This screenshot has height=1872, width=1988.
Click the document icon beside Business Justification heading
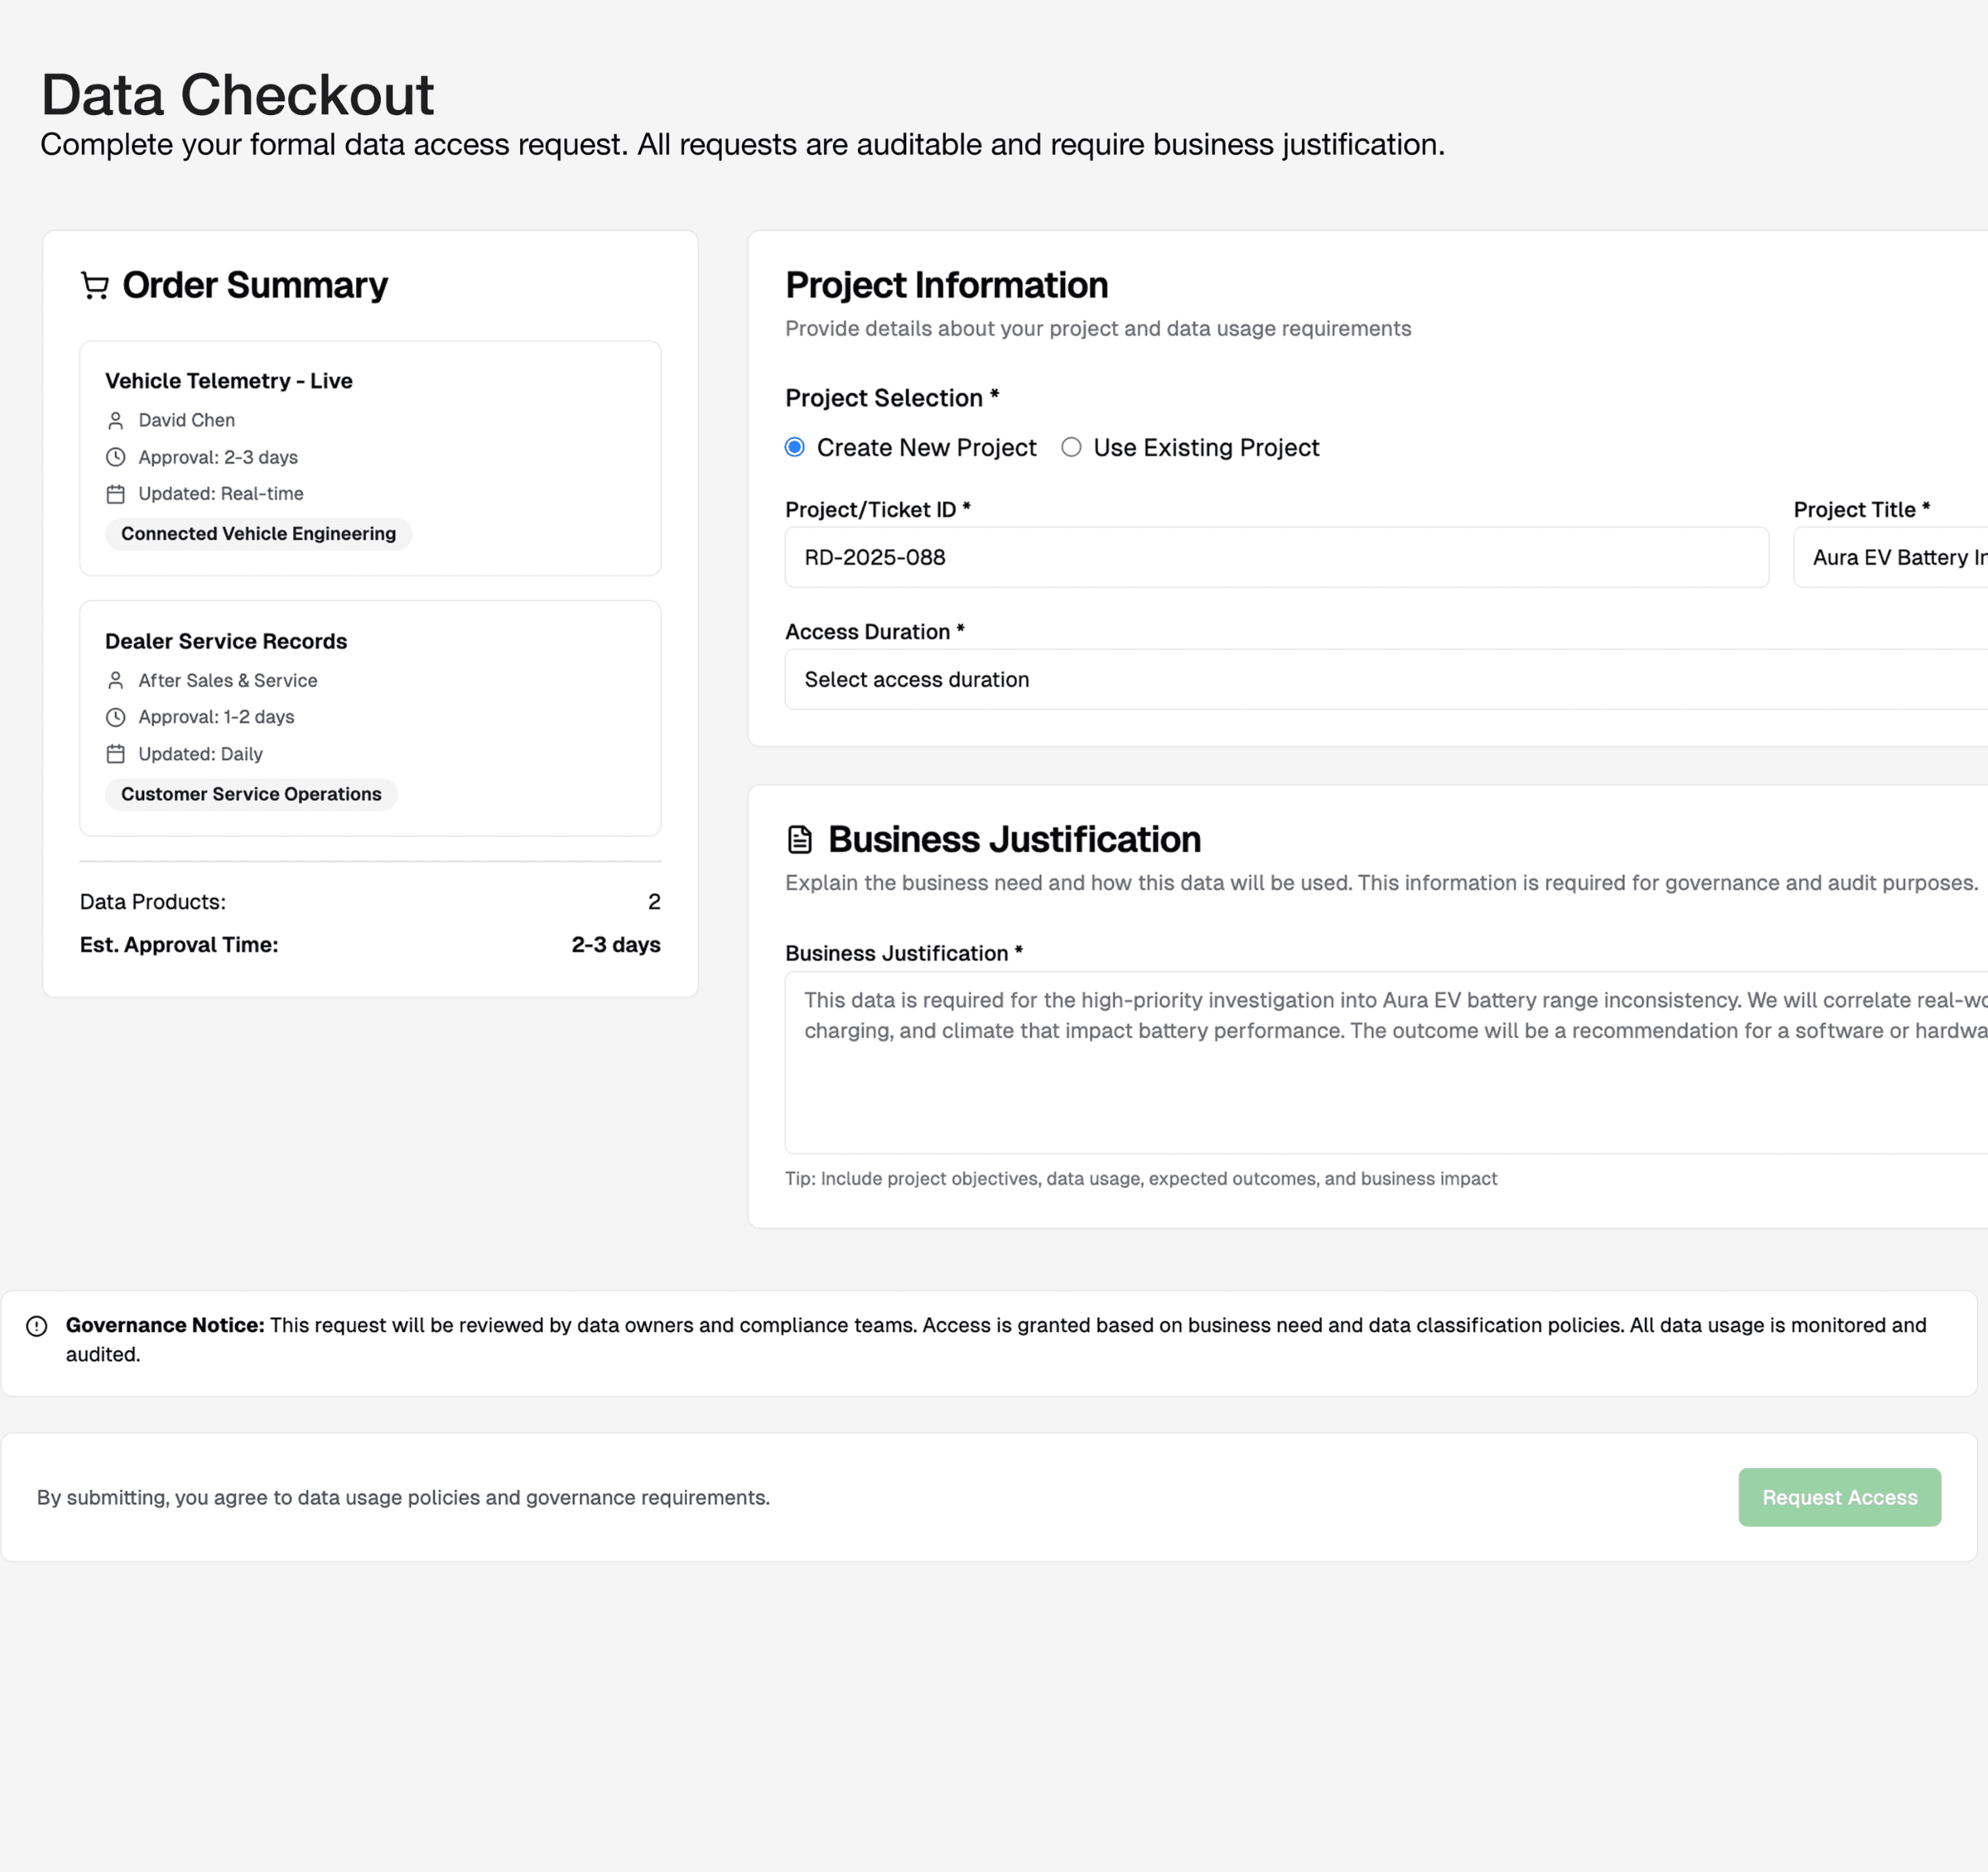(x=800, y=840)
